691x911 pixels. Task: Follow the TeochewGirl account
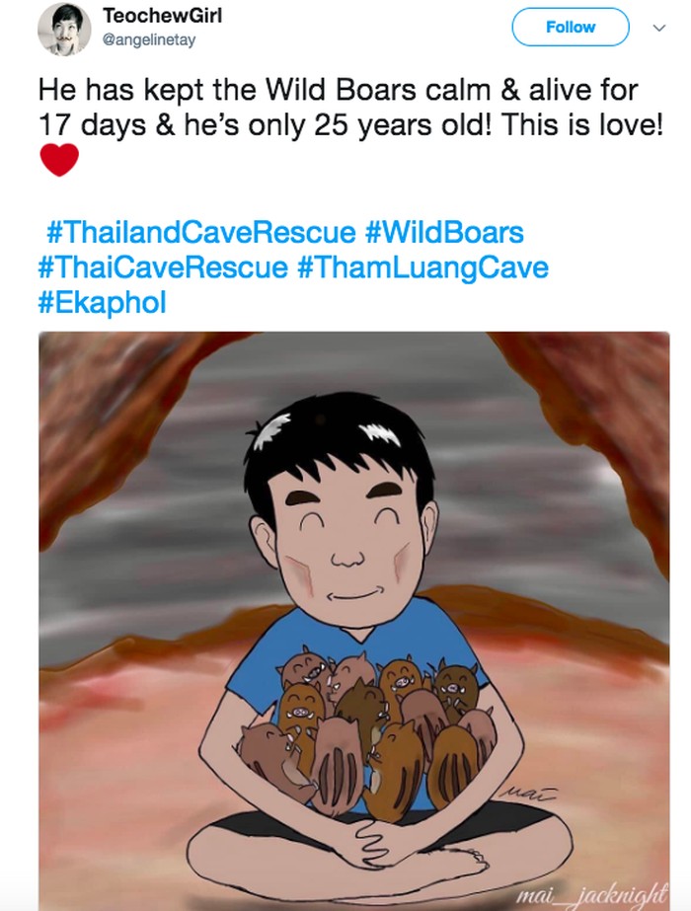(570, 28)
